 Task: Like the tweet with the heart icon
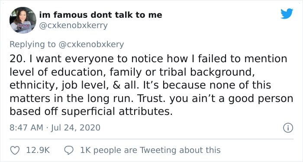[15, 150]
